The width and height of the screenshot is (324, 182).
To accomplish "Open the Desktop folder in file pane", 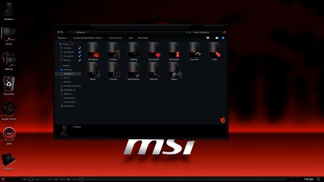I will pyautogui.click(x=134, y=52).
